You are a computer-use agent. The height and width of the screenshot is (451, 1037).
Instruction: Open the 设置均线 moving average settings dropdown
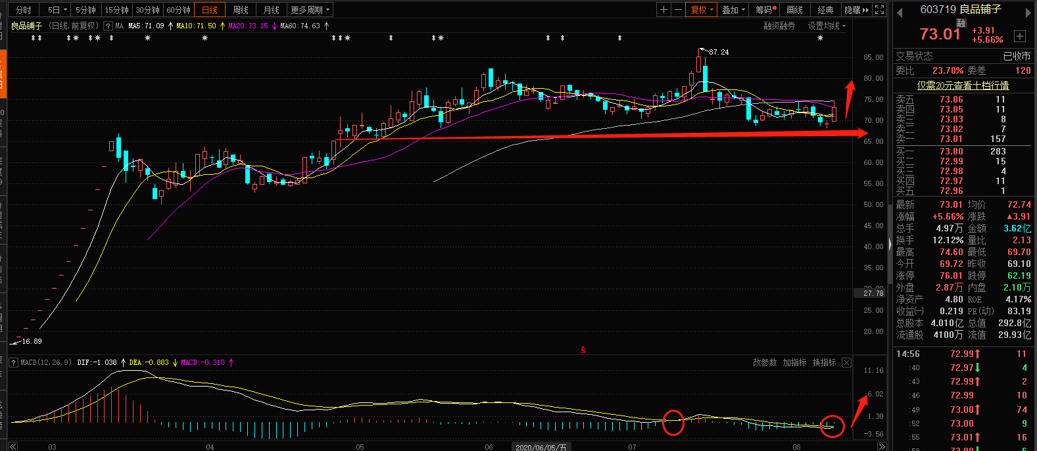tap(827, 26)
